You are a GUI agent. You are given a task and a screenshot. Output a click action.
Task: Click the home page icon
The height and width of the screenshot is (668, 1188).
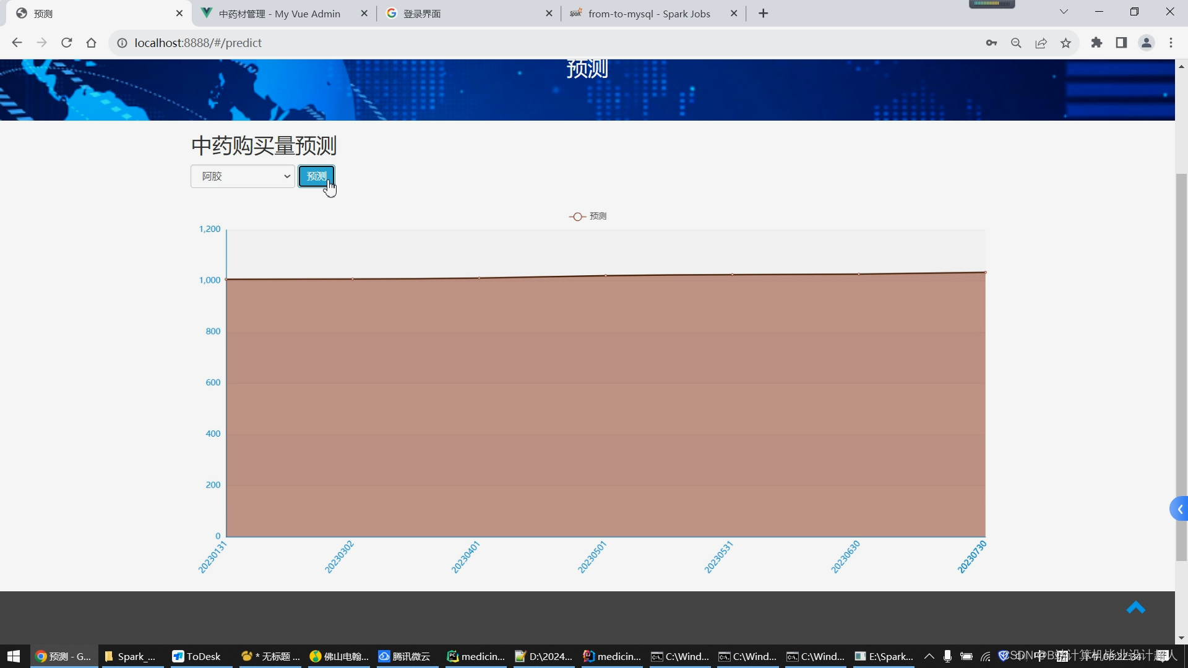tap(92, 43)
